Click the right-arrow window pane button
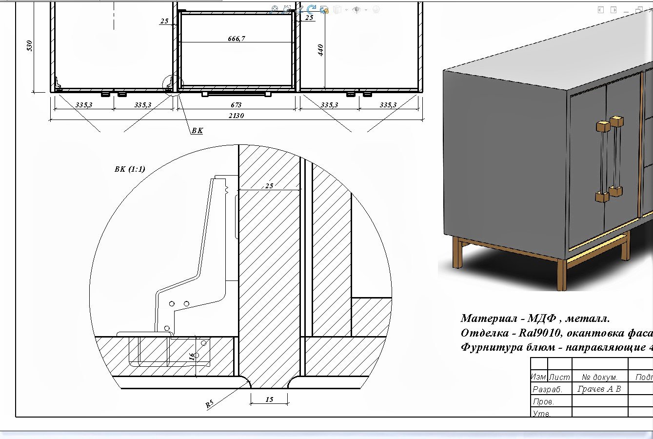653x439 pixels. (x=613, y=10)
